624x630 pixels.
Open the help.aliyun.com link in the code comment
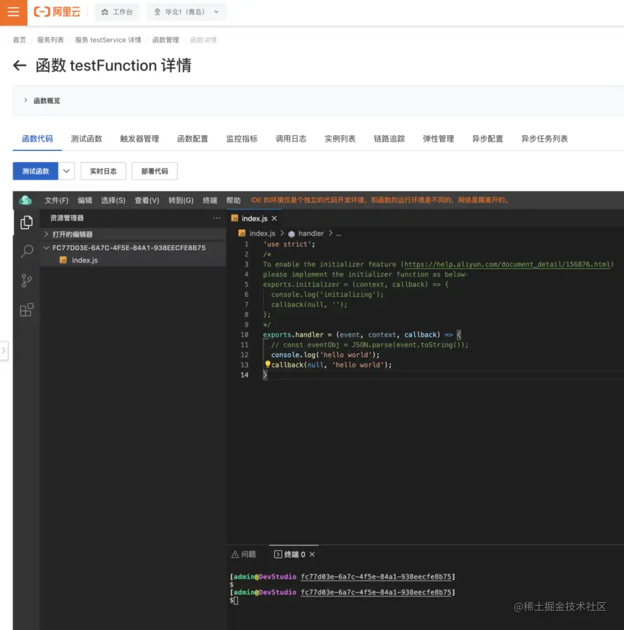click(x=507, y=264)
